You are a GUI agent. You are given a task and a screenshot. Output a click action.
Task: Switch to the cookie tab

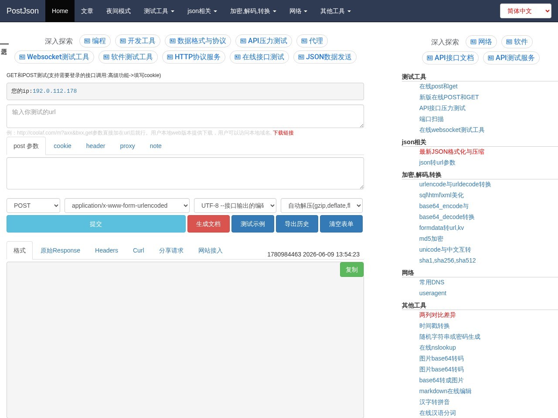[62, 146]
